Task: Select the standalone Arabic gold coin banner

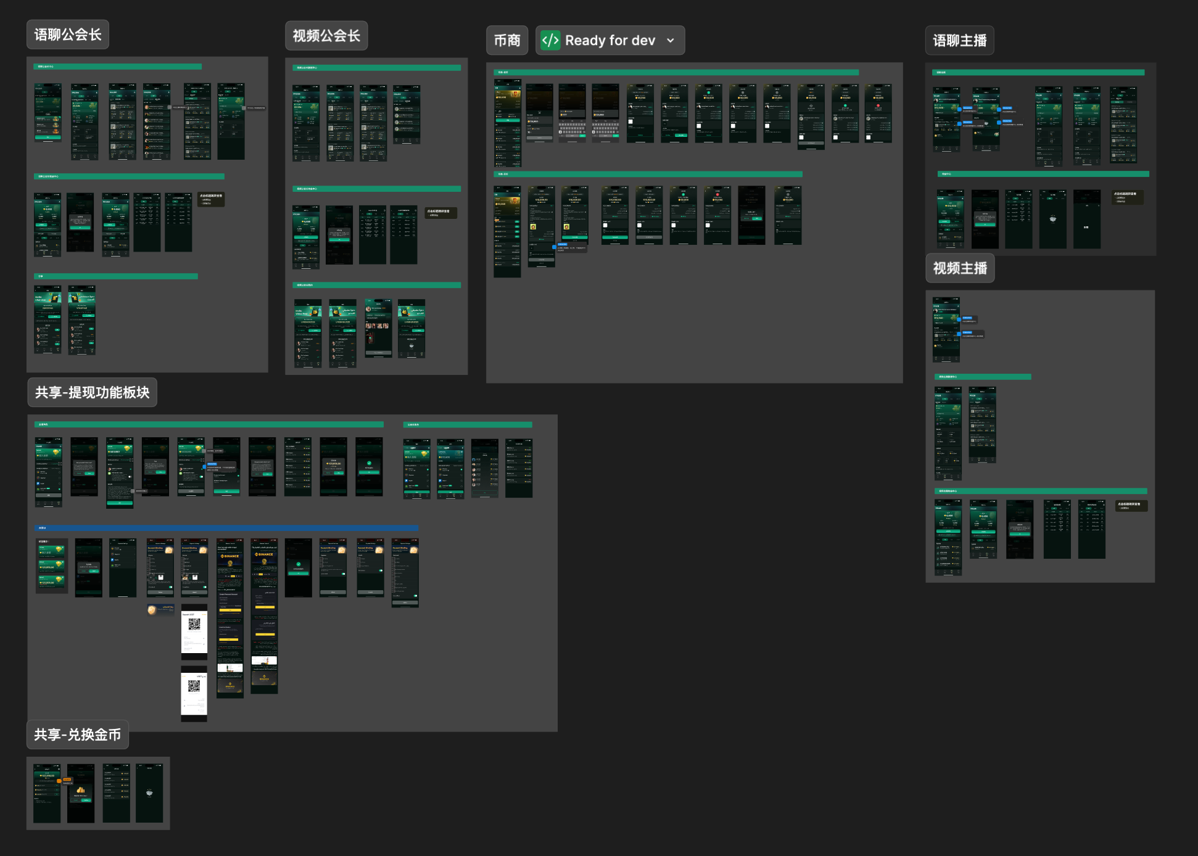Action: [x=160, y=609]
